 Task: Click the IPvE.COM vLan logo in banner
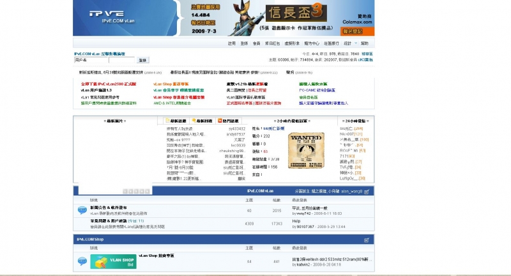pyautogui.click(x=112, y=17)
